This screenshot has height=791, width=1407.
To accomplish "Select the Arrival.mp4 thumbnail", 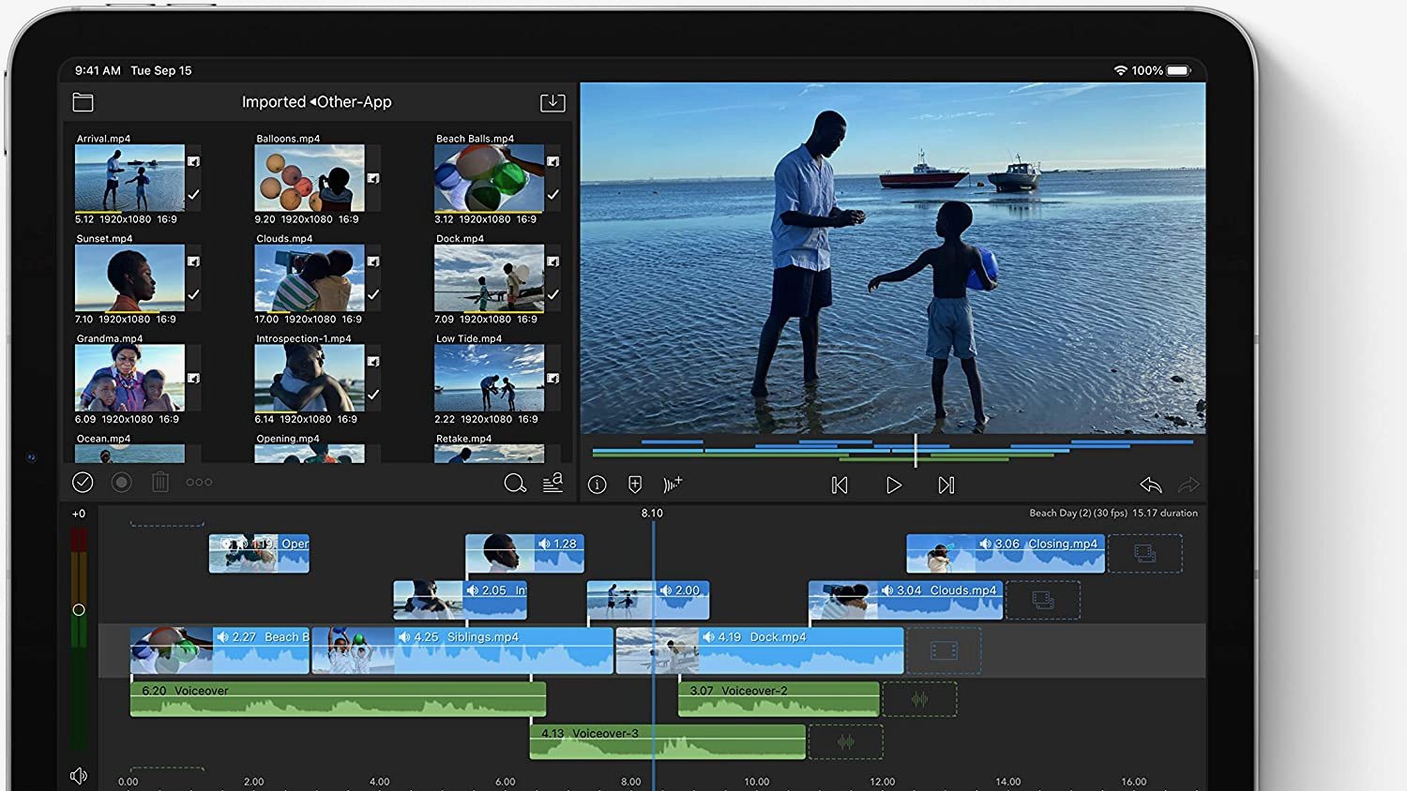I will 129,178.
